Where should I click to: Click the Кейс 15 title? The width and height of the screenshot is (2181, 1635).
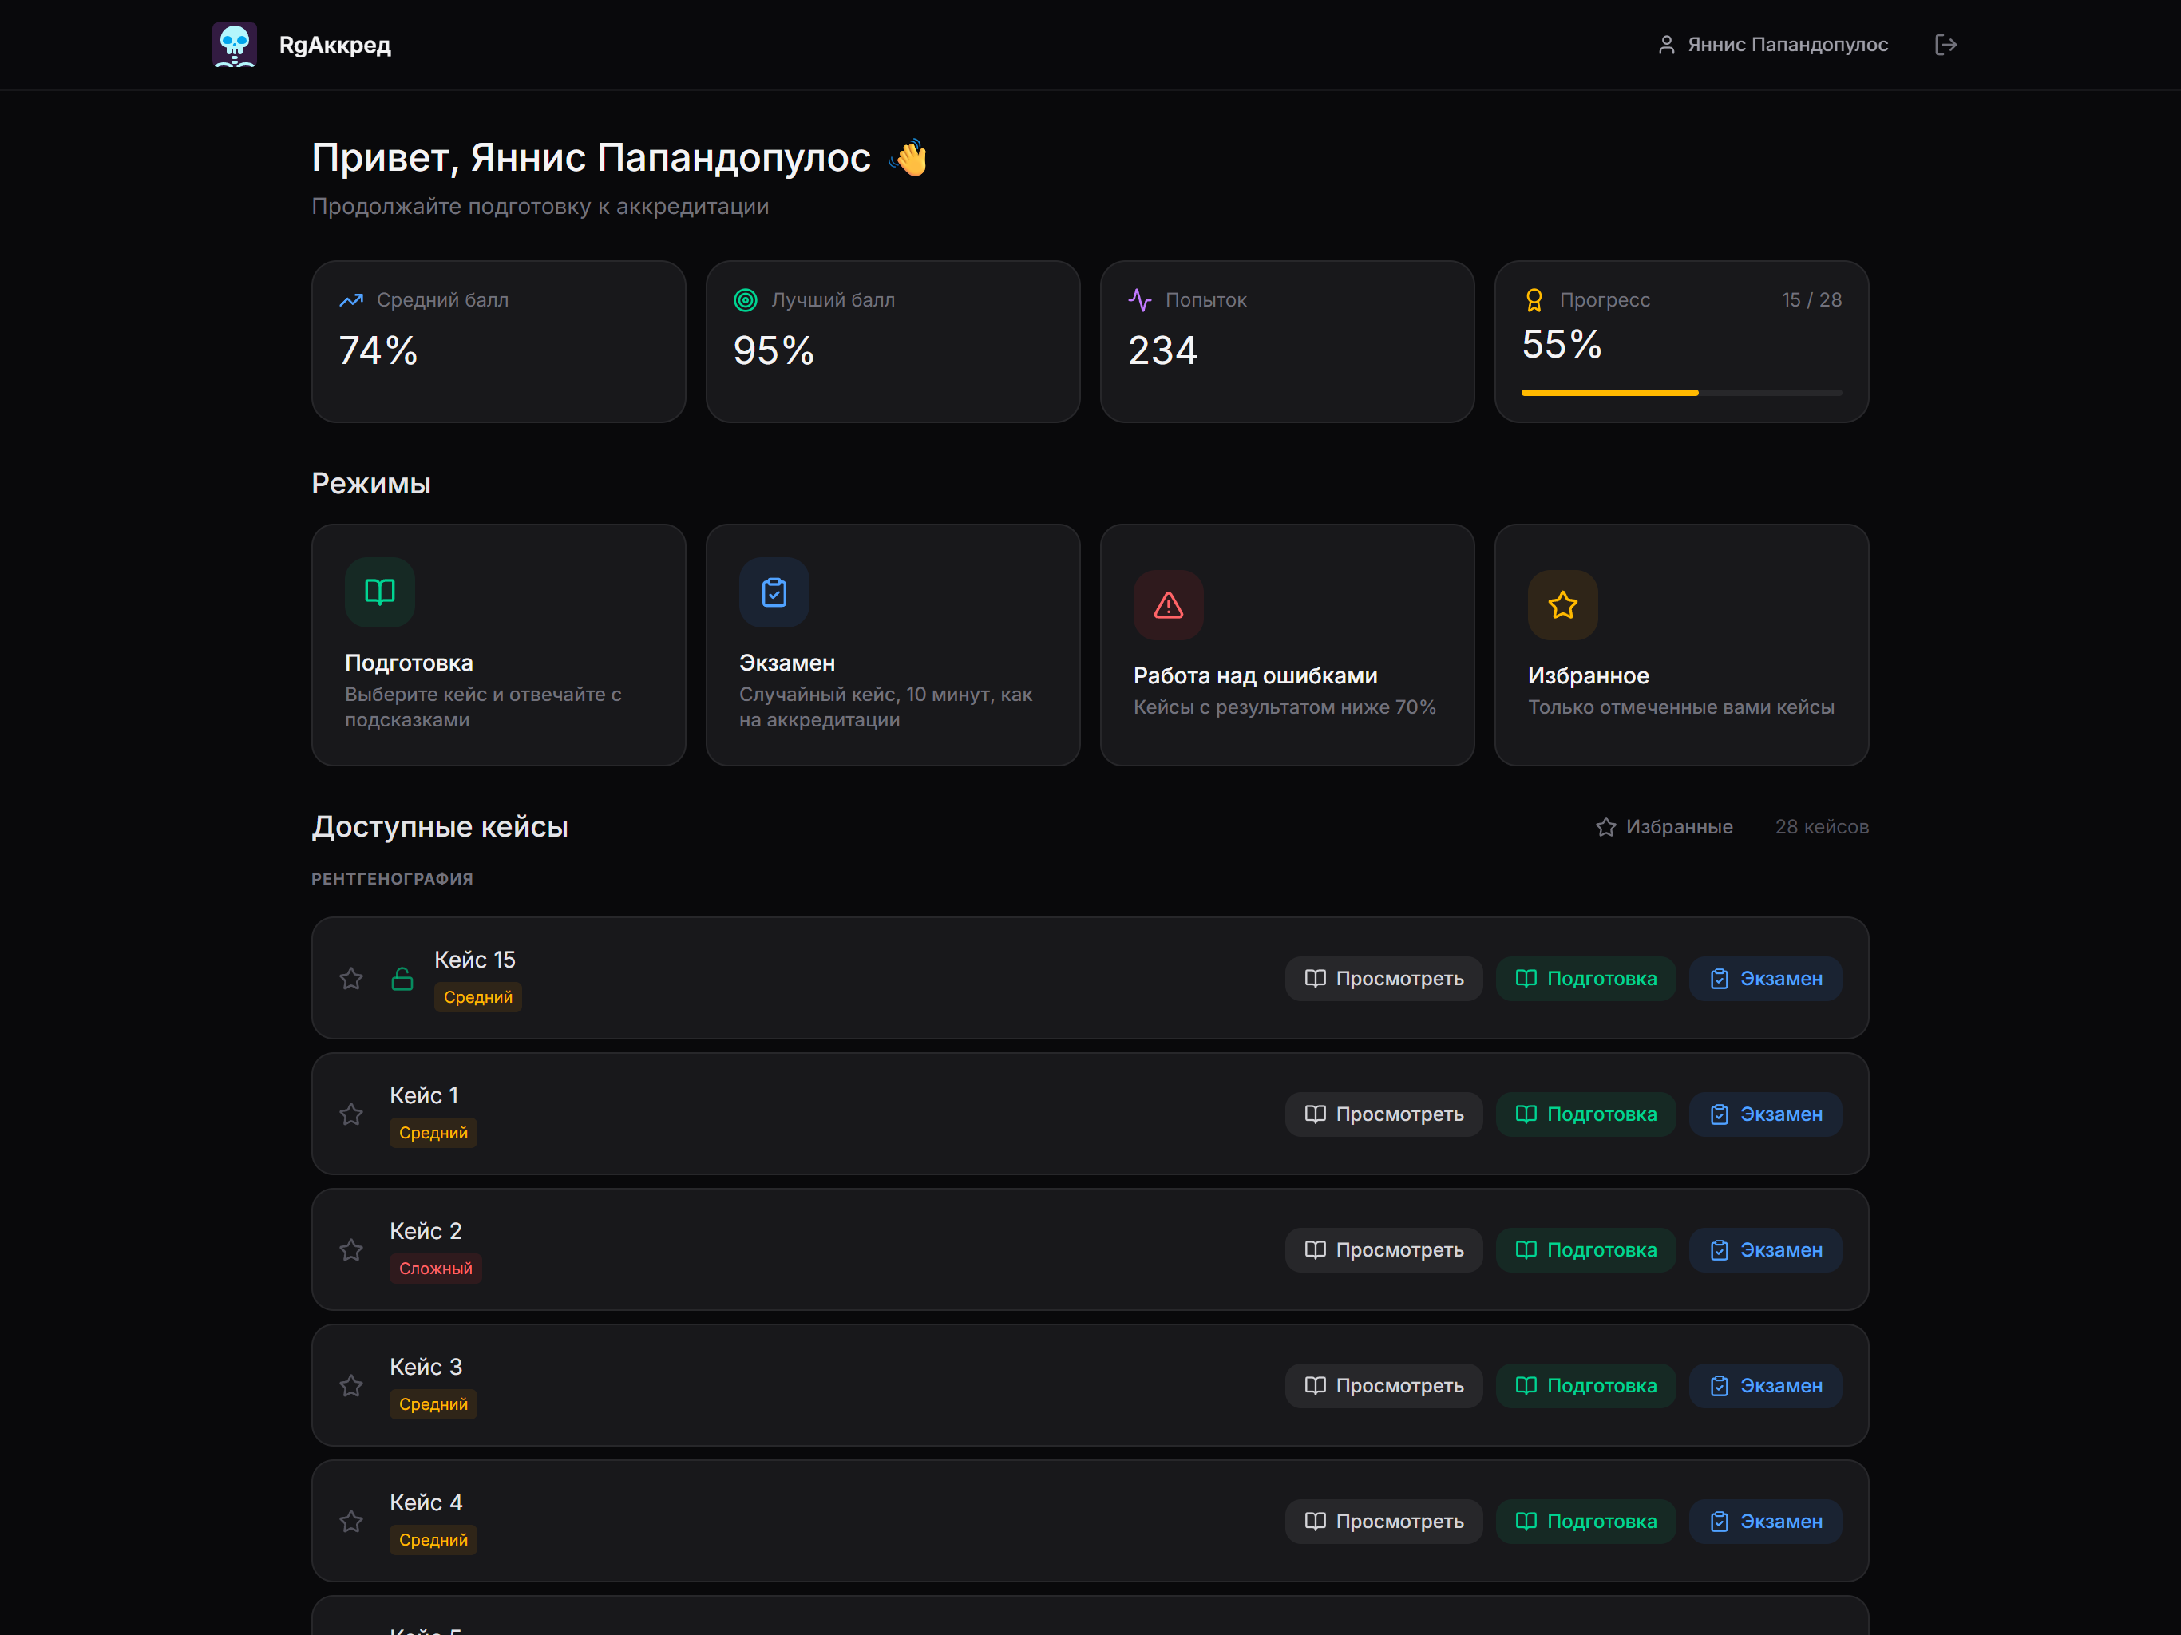pyautogui.click(x=475, y=960)
